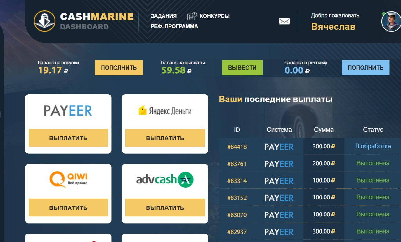401x242 pixels.
Task: Click payout ID #83152
Action: pyautogui.click(x=237, y=198)
